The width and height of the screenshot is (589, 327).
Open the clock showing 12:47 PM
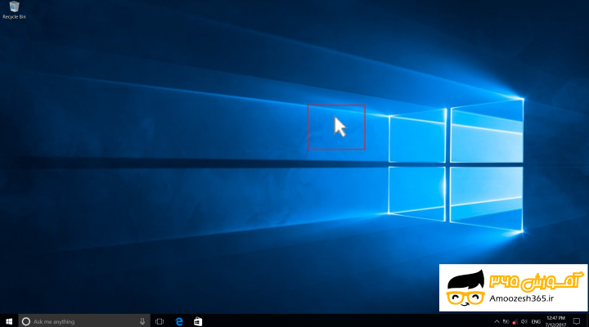(x=556, y=321)
